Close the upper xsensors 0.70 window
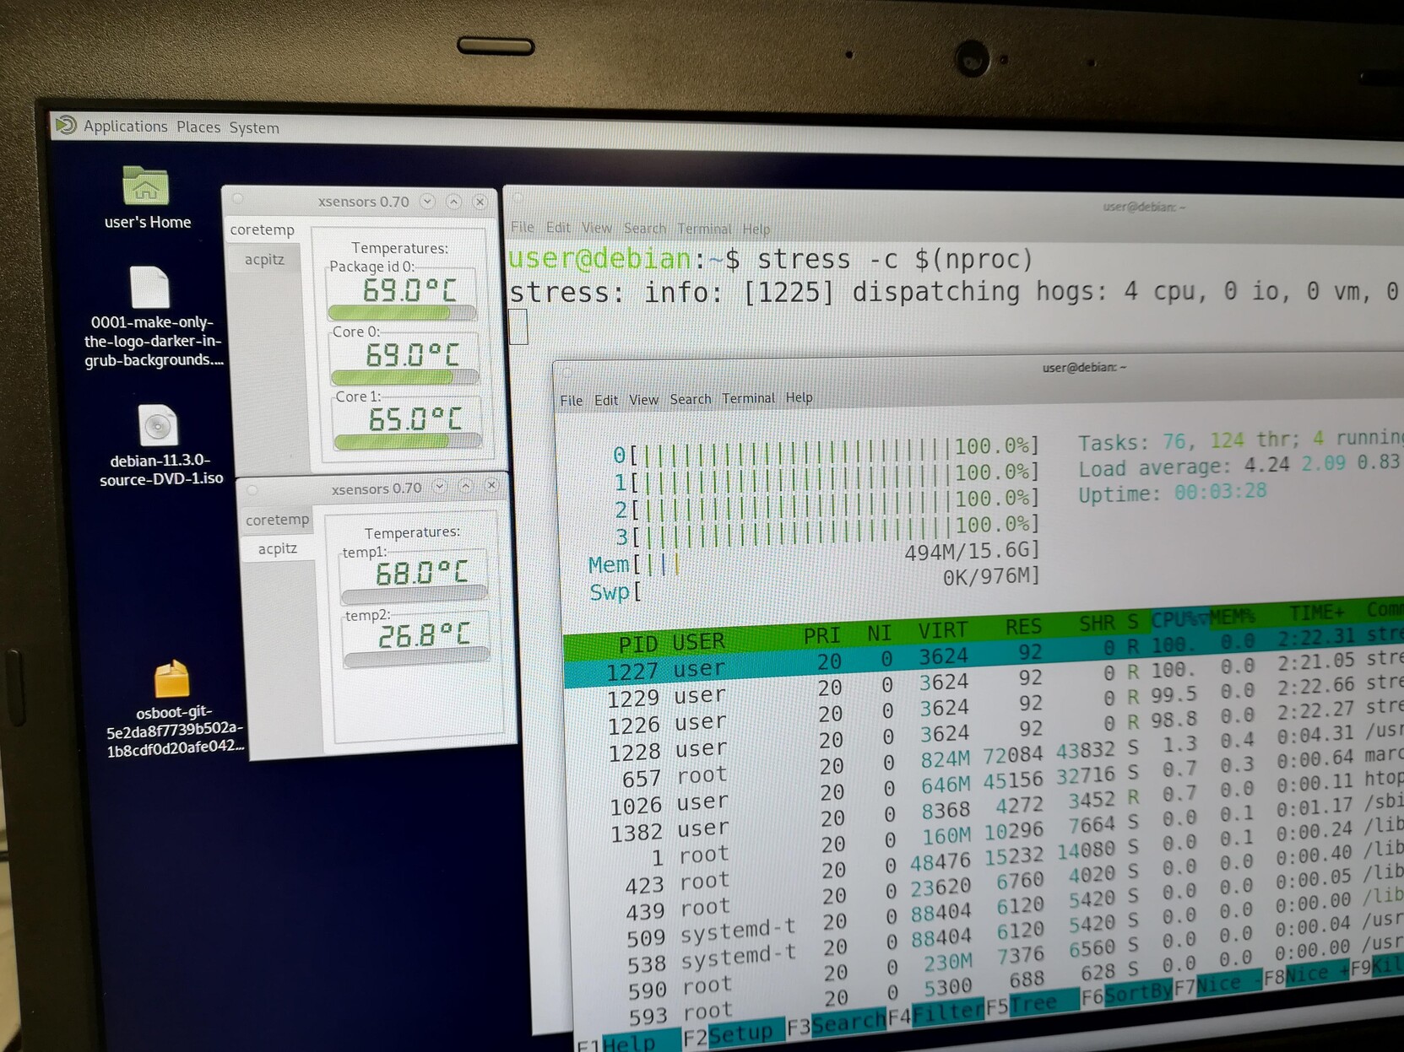 [480, 202]
